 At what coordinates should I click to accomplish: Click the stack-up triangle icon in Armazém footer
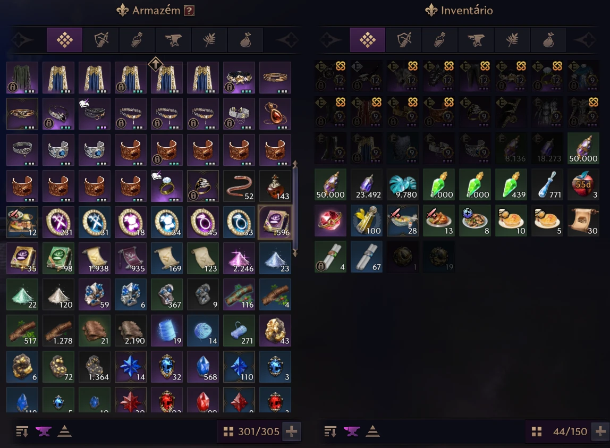coord(64,432)
